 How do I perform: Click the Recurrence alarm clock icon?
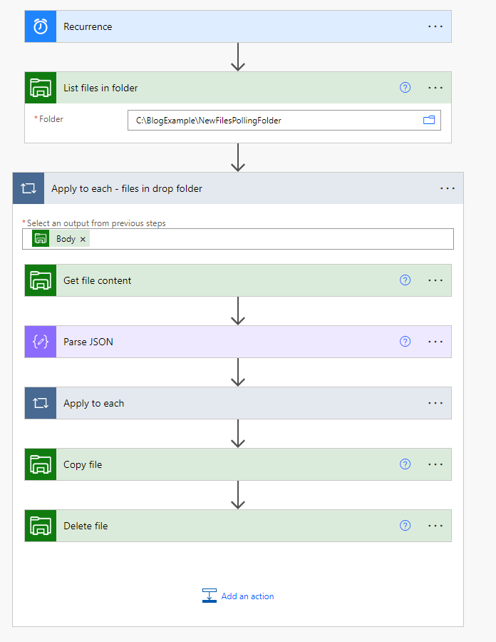pos(41,26)
